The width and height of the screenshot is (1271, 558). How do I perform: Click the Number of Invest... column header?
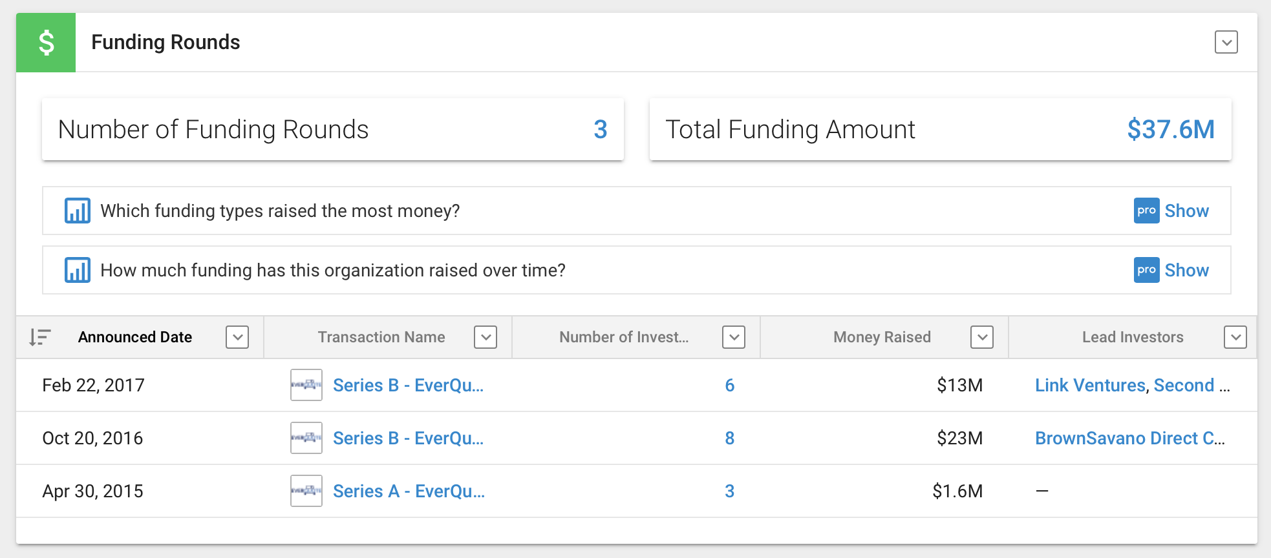click(624, 337)
